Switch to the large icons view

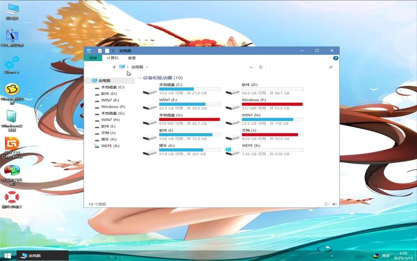click(335, 204)
